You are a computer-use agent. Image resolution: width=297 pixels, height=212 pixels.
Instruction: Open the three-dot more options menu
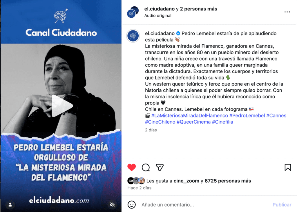tap(287, 12)
